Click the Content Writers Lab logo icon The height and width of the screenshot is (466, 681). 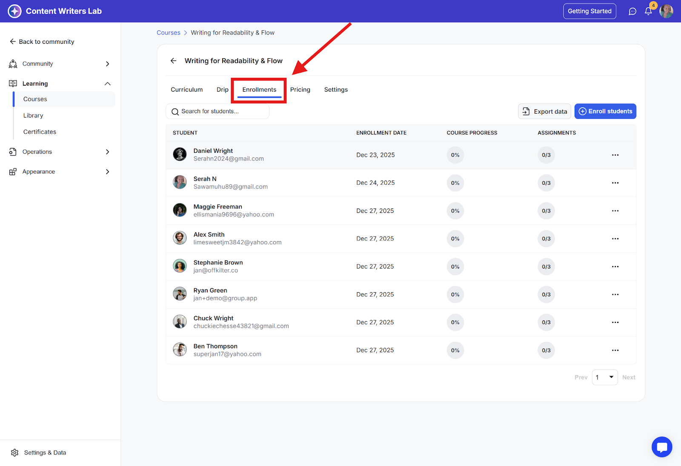pos(14,11)
